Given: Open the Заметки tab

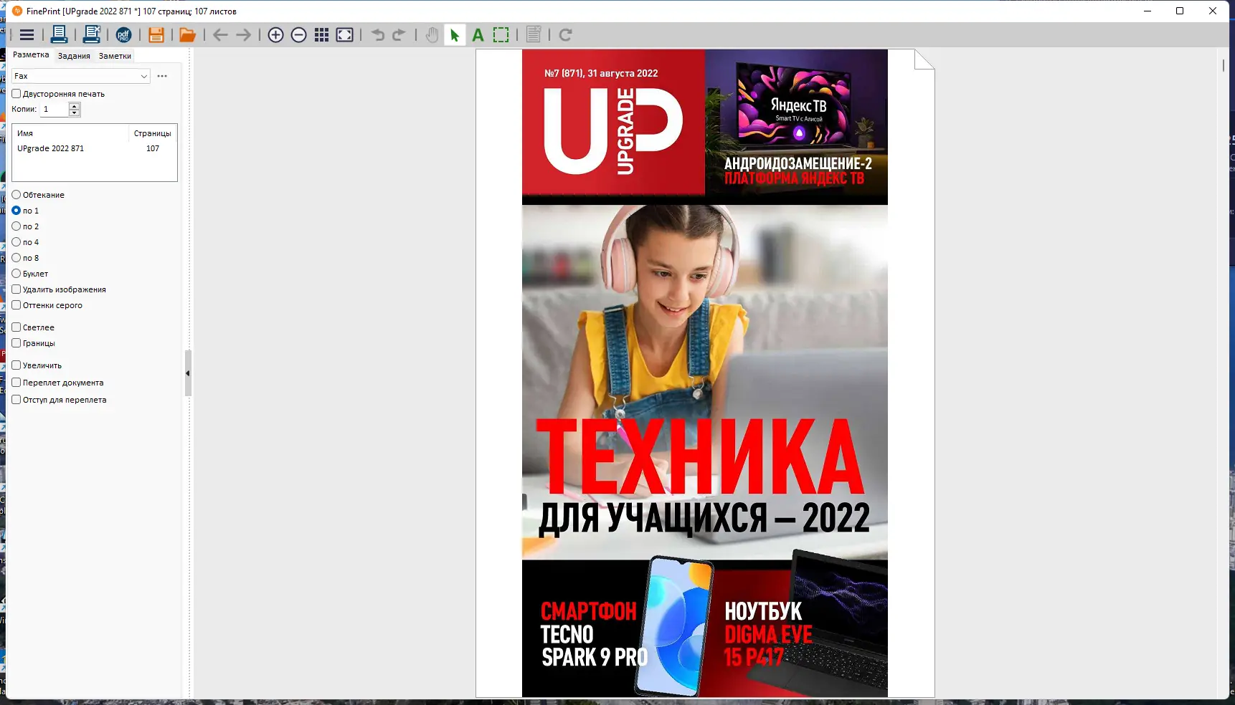Looking at the screenshot, I should click(114, 55).
